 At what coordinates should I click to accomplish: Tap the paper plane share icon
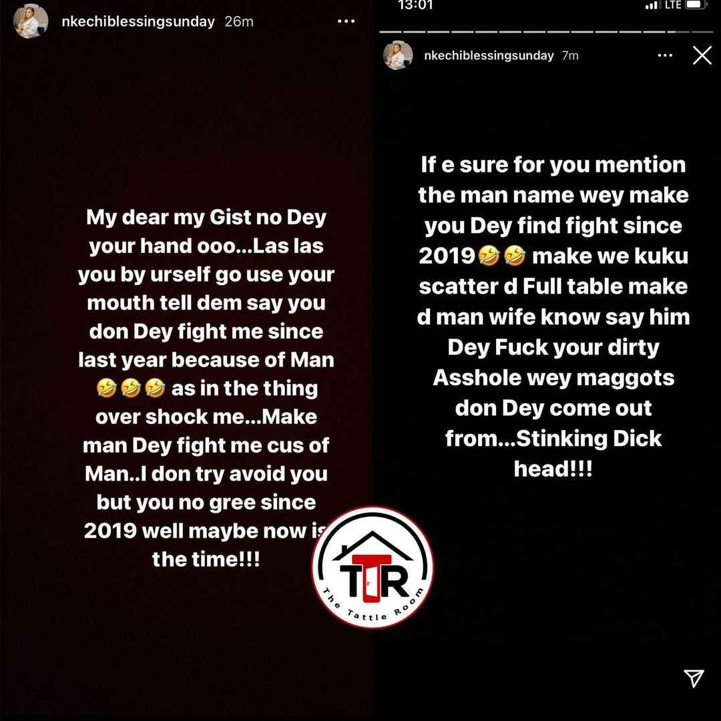[x=694, y=678]
